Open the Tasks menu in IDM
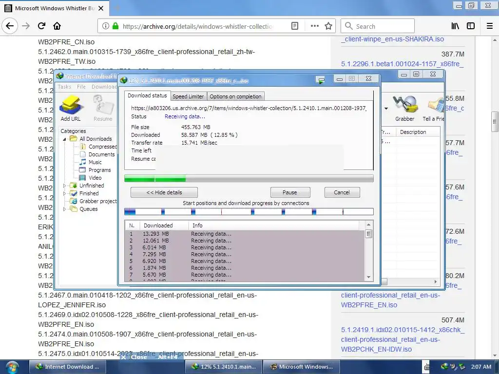 [x=64, y=87]
